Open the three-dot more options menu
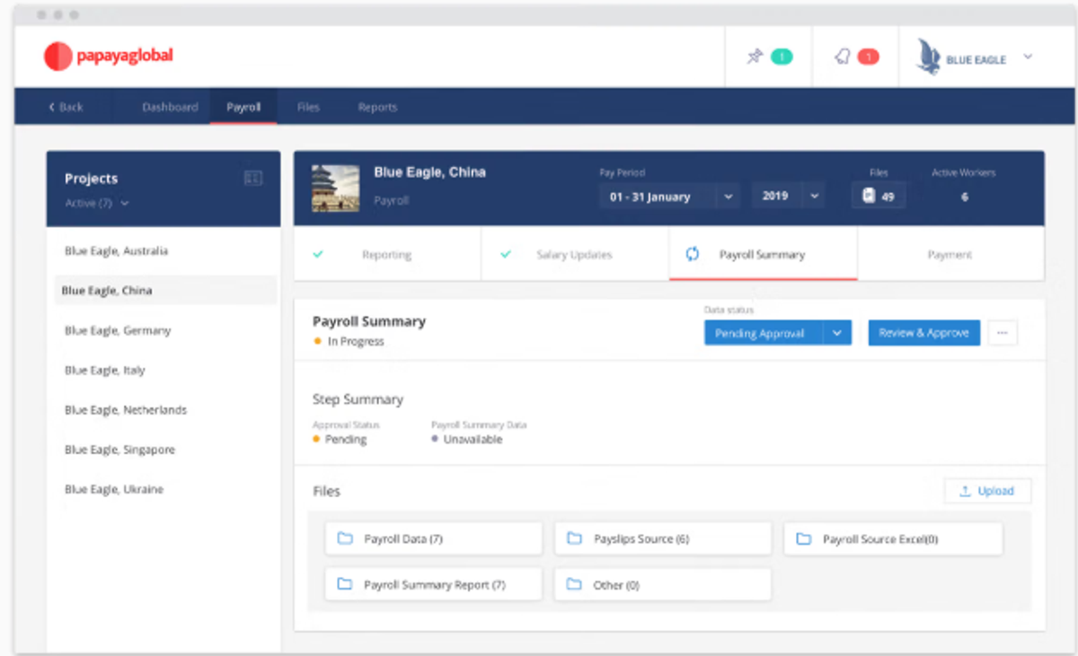The height and width of the screenshot is (656, 1078). [1003, 333]
